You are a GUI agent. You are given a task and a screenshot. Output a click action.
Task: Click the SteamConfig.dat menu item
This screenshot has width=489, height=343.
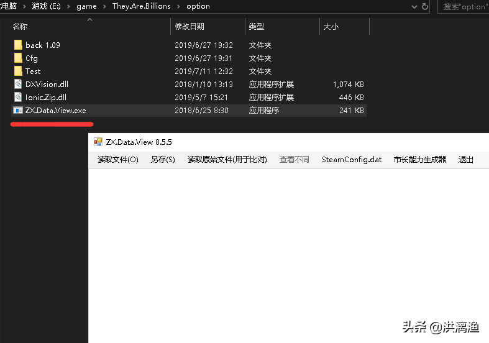click(x=352, y=159)
